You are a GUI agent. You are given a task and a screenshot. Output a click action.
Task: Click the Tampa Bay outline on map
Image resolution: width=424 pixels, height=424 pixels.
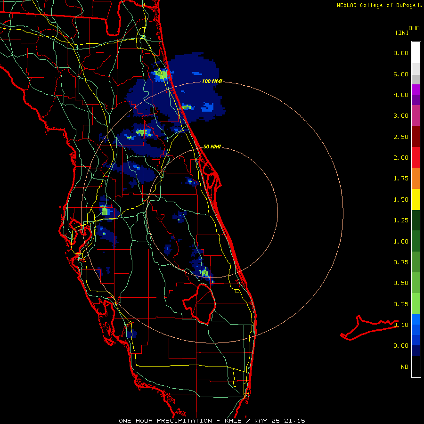[81, 236]
